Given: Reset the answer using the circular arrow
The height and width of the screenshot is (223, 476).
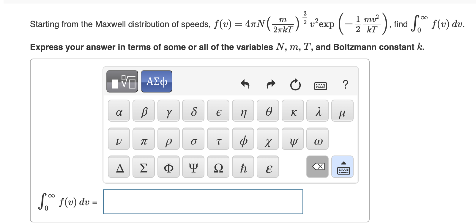Looking at the screenshot, I should point(295,85).
